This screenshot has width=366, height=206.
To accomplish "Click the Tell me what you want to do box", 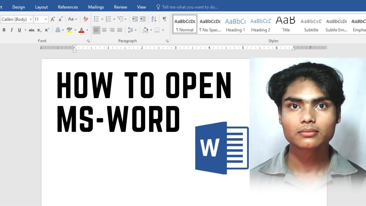I will click(x=187, y=7).
